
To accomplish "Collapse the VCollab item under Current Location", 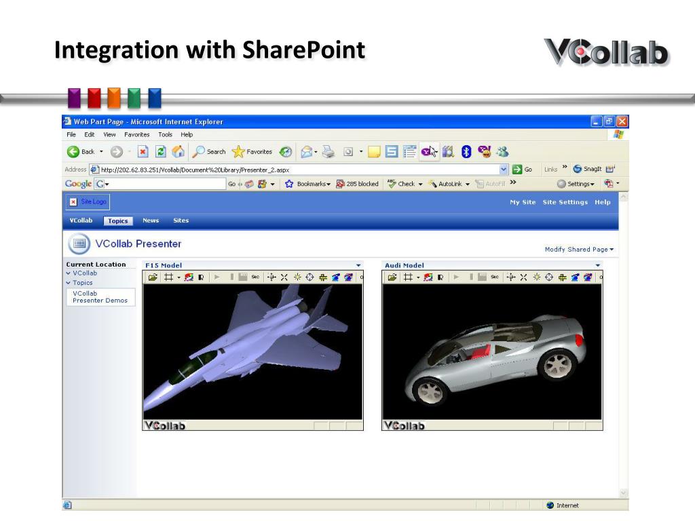I will click(69, 273).
